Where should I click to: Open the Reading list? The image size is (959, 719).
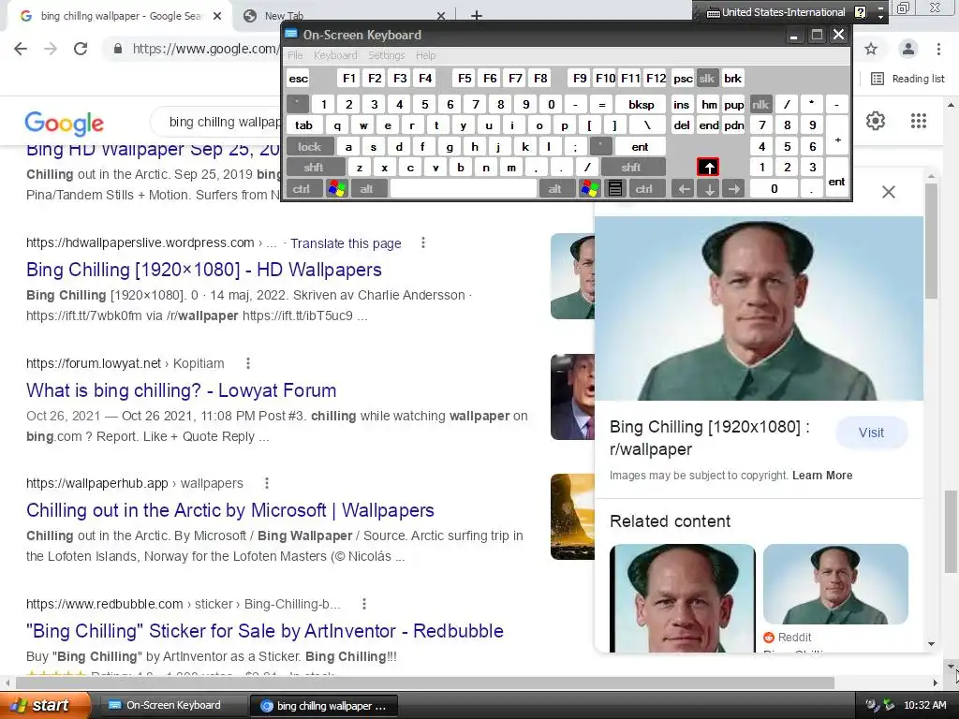(x=907, y=79)
